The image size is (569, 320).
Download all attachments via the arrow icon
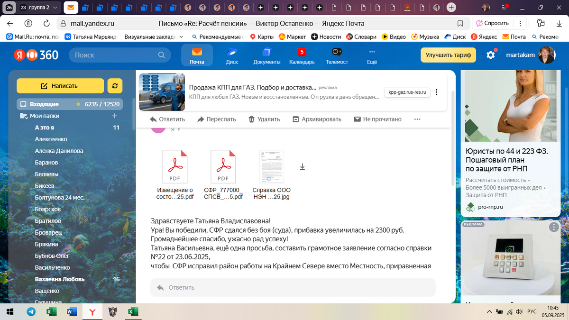[302, 166]
